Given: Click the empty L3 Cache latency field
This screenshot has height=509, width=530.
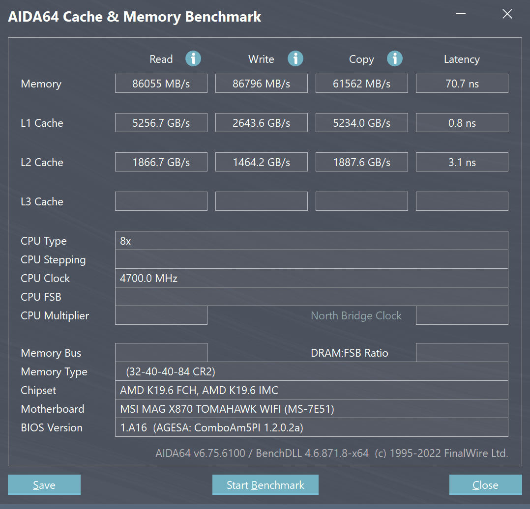Looking at the screenshot, I should coord(462,201).
